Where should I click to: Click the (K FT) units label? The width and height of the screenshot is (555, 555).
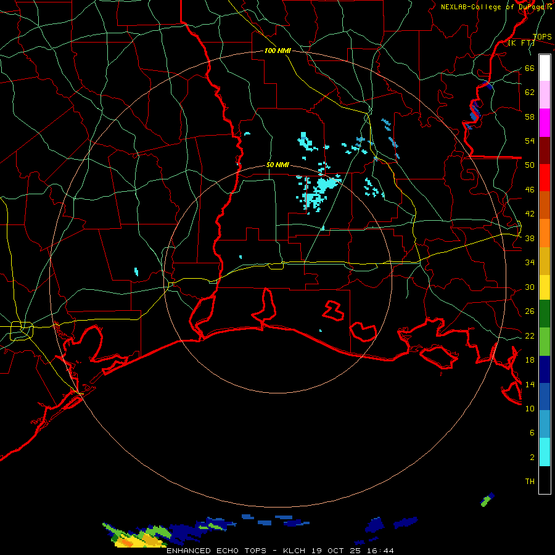coord(521,43)
